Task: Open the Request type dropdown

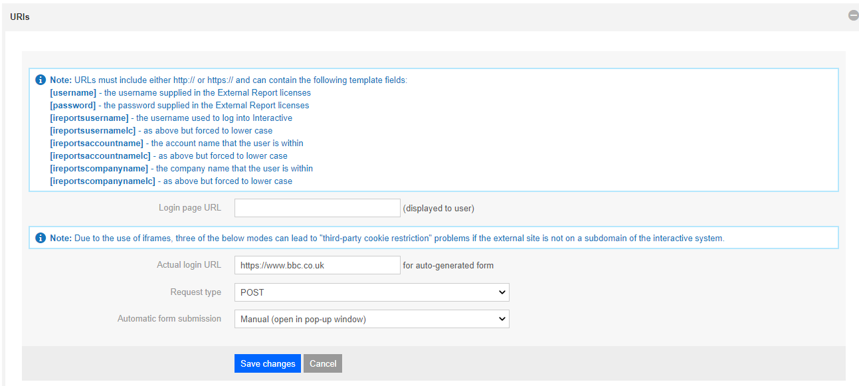Action: click(371, 292)
